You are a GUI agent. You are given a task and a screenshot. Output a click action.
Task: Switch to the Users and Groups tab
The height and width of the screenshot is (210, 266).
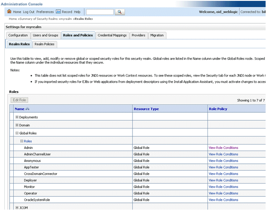45,35
